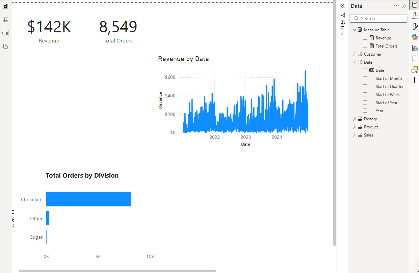Click the vertical Filters label

(x=342, y=27)
